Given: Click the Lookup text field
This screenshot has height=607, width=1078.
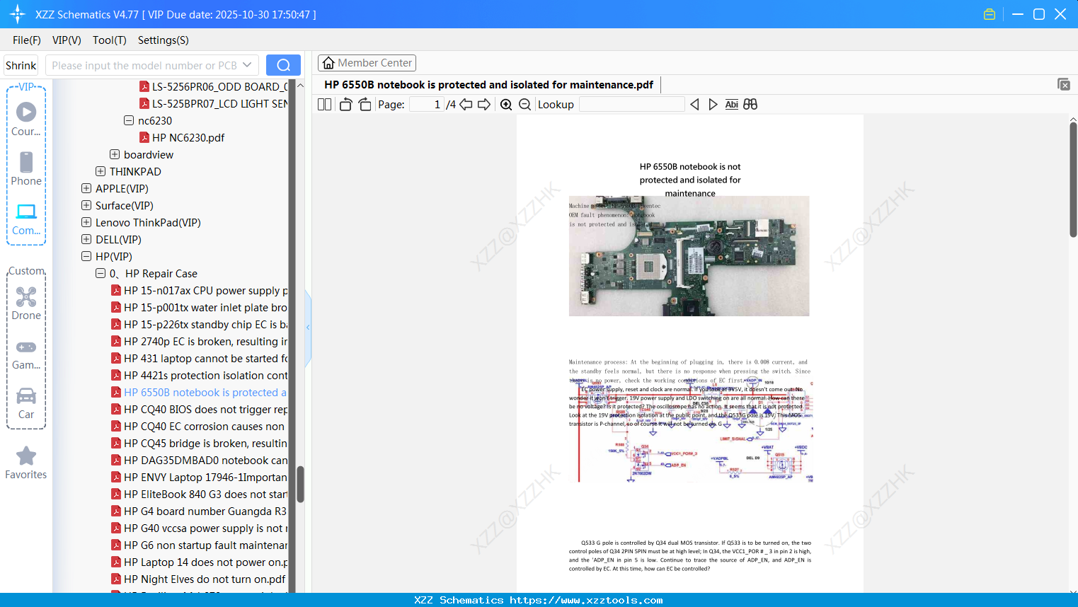Looking at the screenshot, I should pyautogui.click(x=631, y=105).
